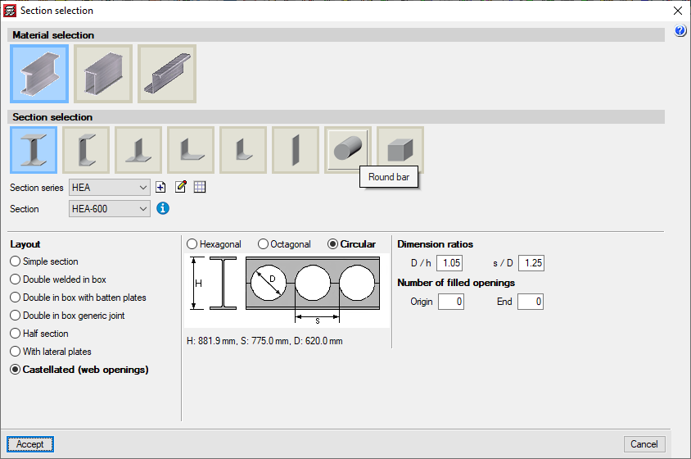Screen dimensions: 691x459
Task: Edit the End filled openings field
Action: (x=531, y=302)
